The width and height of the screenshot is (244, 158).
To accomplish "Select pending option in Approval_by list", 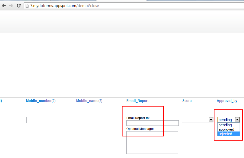I will pyautogui.click(x=225, y=125).
